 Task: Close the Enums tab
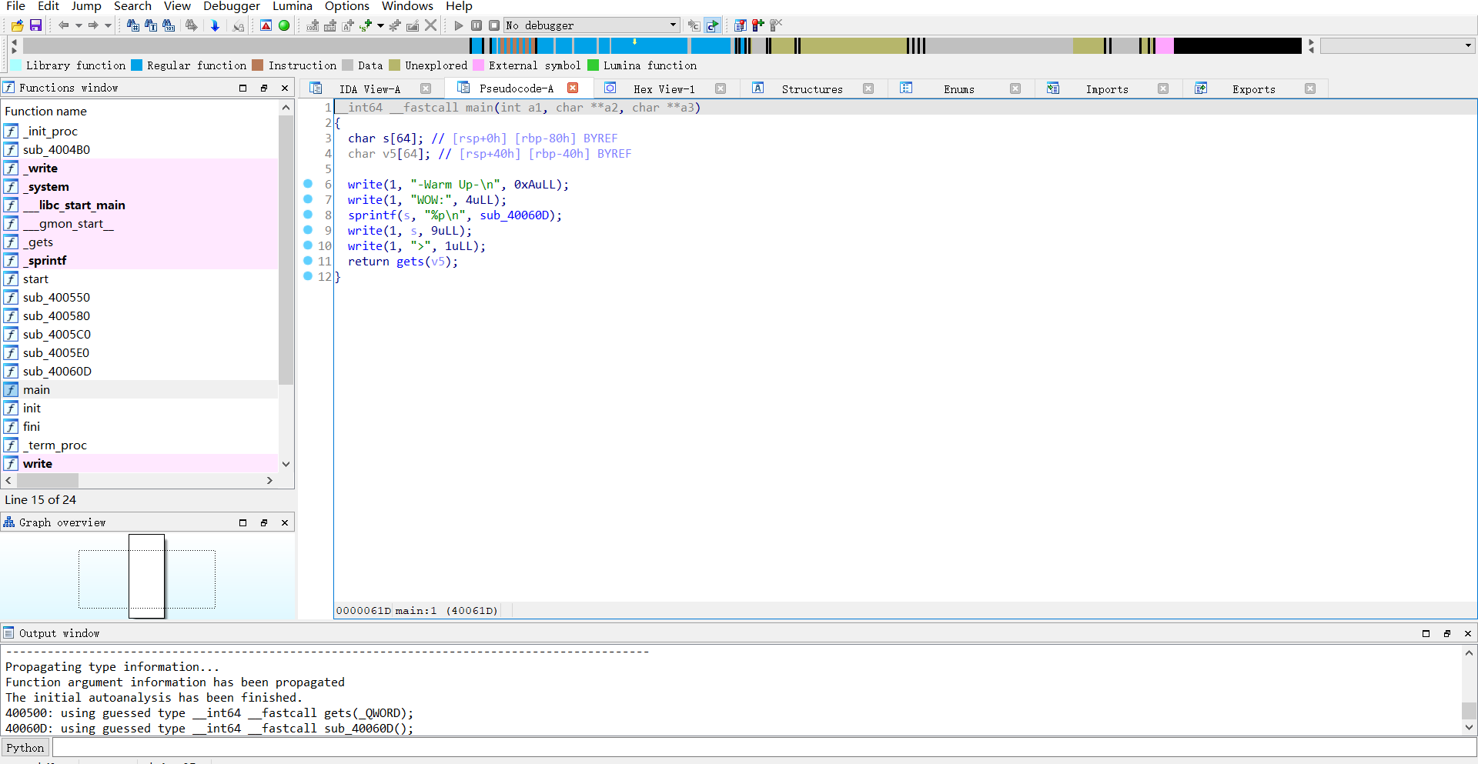[1015, 88]
